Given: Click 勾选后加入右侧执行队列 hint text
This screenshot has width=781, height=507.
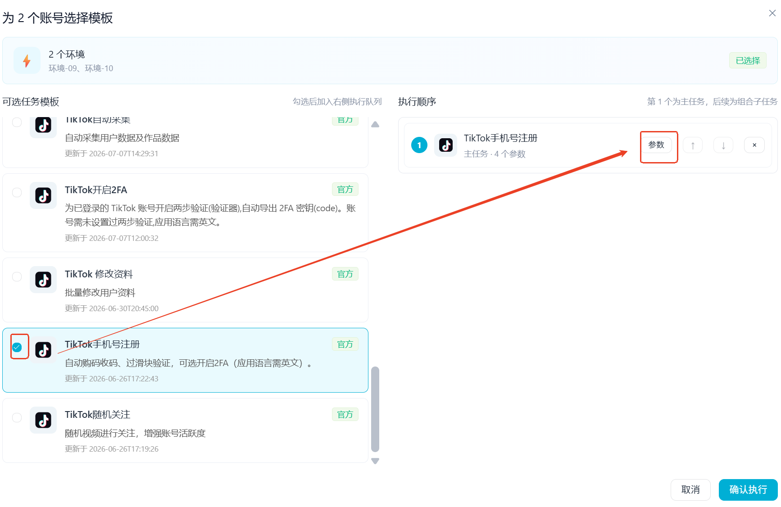Looking at the screenshot, I should pos(337,101).
